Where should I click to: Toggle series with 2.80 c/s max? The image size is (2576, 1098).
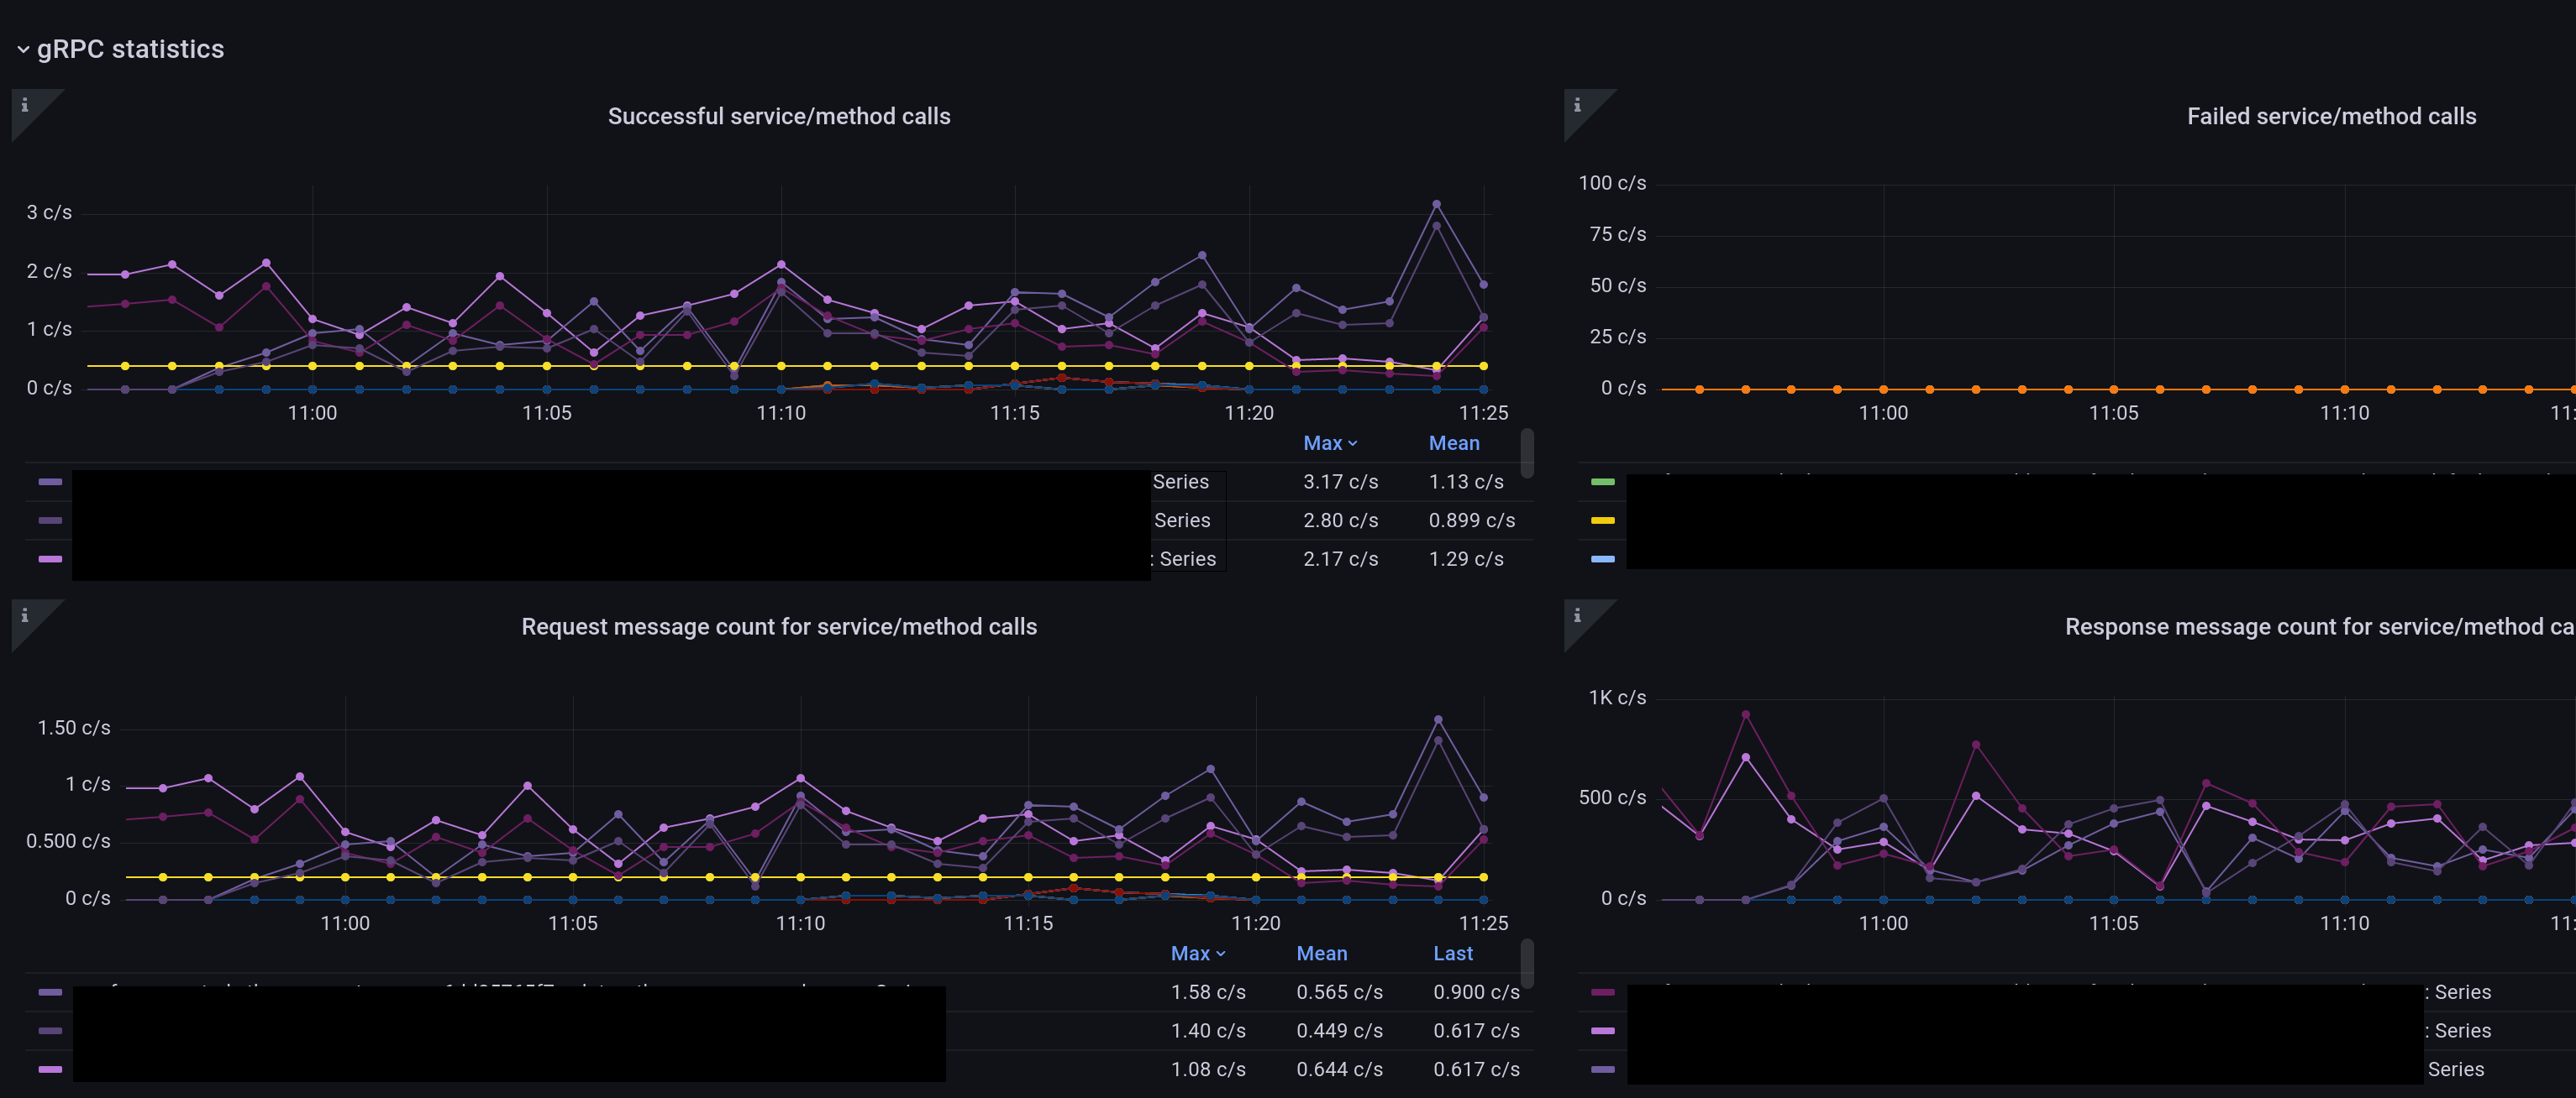[1181, 520]
